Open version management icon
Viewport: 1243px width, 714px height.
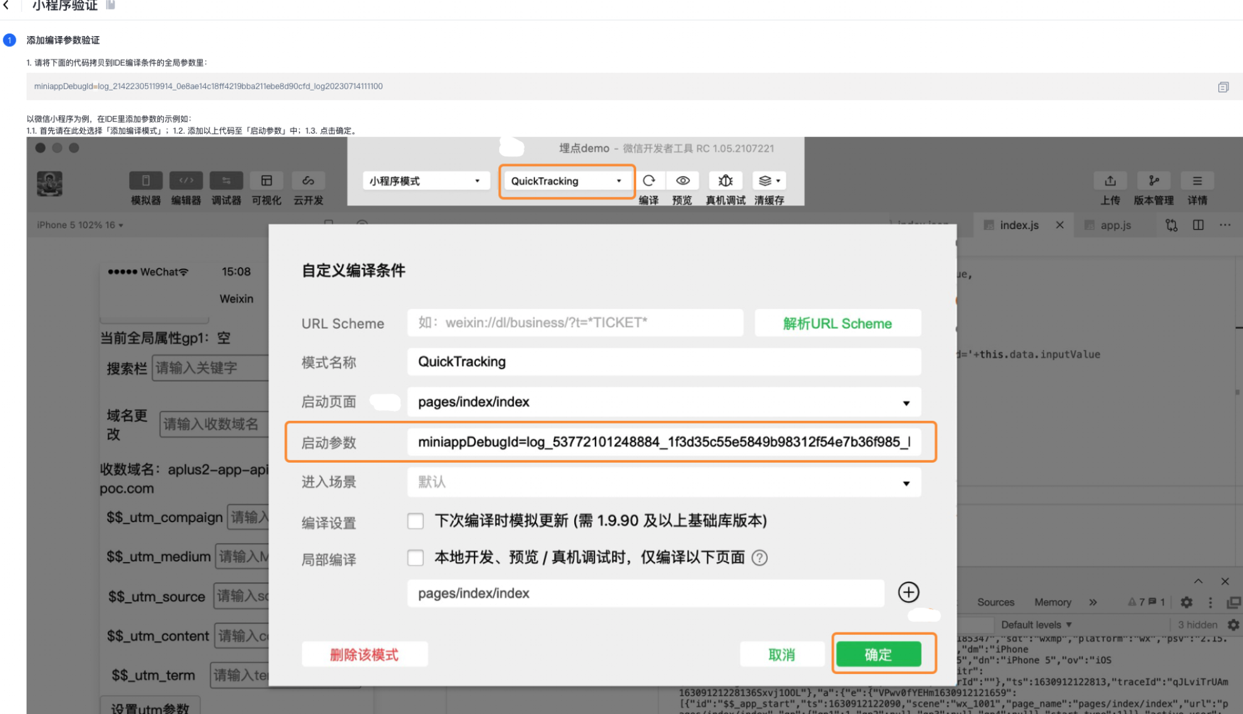click(x=1154, y=181)
